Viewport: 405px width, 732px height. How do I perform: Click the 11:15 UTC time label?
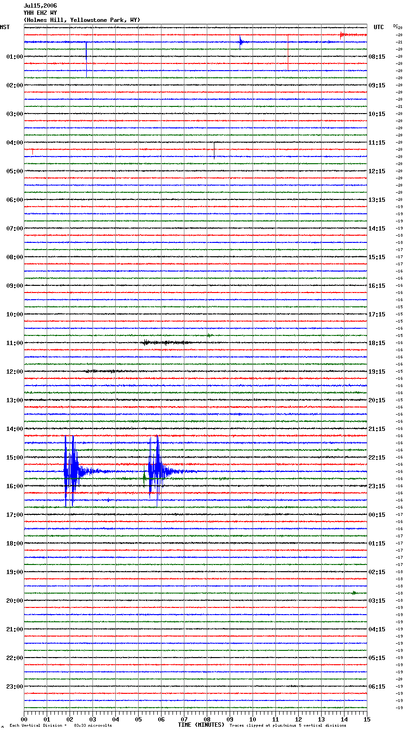coord(377,143)
